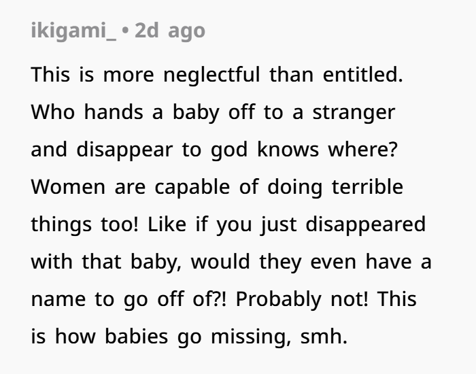Image resolution: width=476 pixels, height=374 pixels.
Task: Click the word "Women" in the comment
Action: (64, 187)
